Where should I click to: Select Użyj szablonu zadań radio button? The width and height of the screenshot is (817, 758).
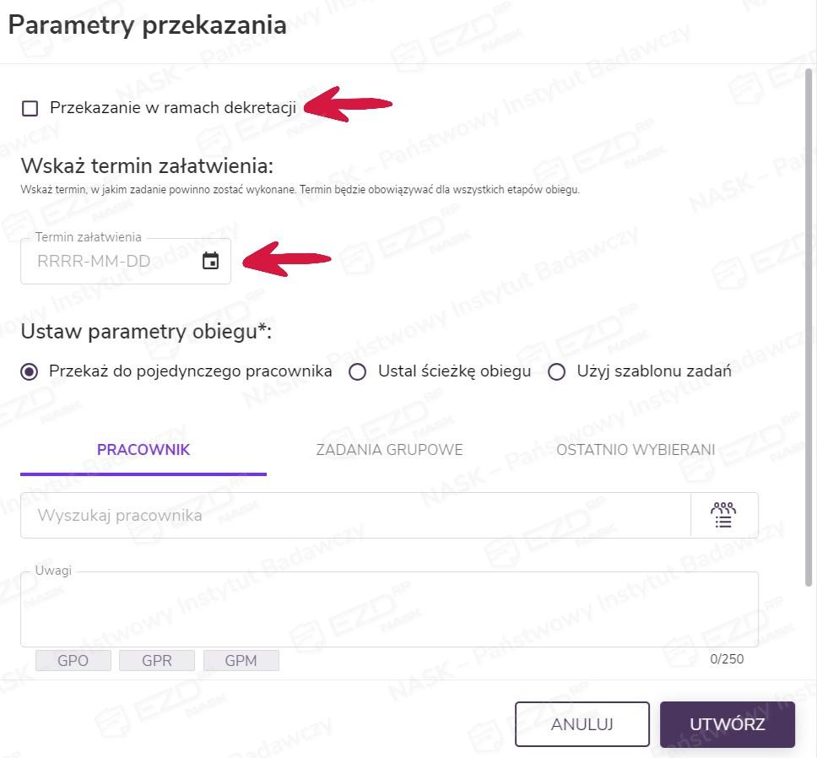[x=556, y=371]
